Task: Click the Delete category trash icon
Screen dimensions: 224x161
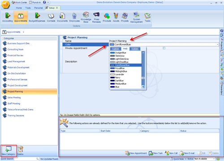Action: point(20,151)
